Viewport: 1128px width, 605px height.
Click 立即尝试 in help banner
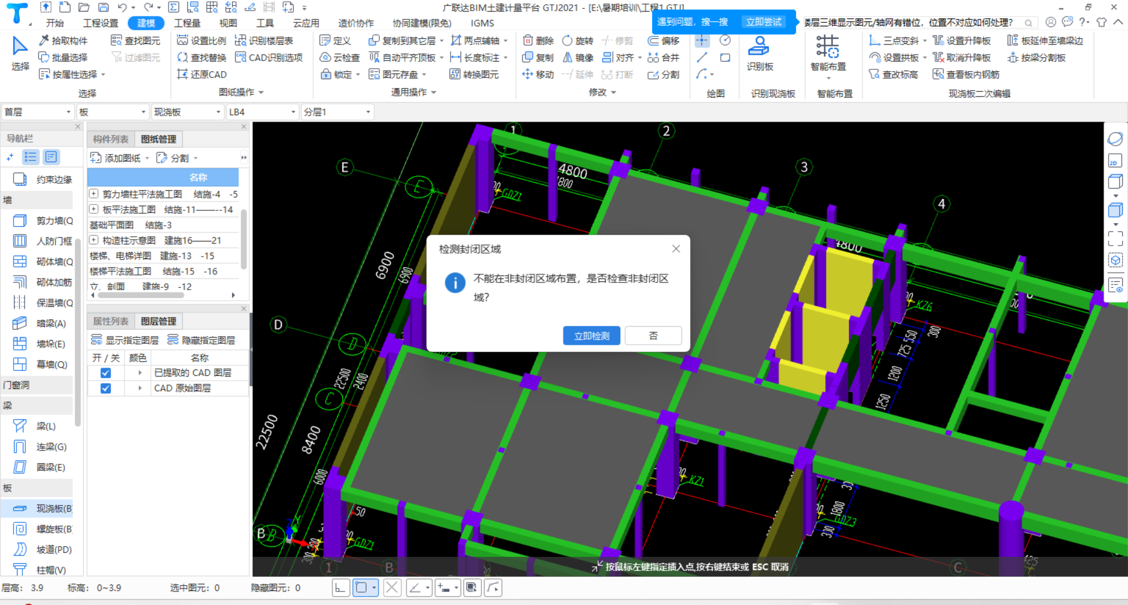pos(764,22)
